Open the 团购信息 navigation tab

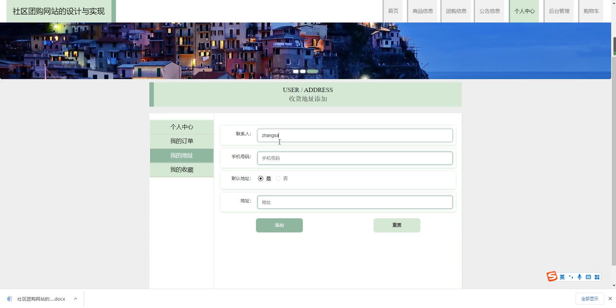click(456, 11)
